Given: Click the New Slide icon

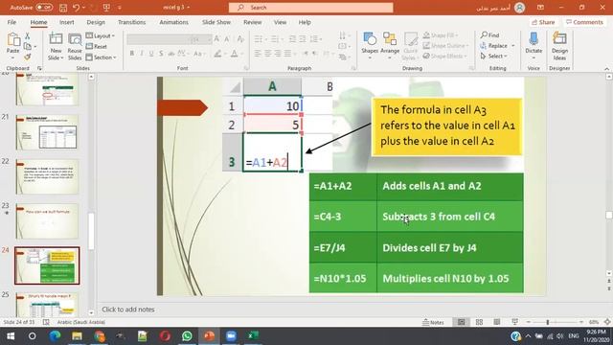Looking at the screenshot, I should click(x=56, y=39).
